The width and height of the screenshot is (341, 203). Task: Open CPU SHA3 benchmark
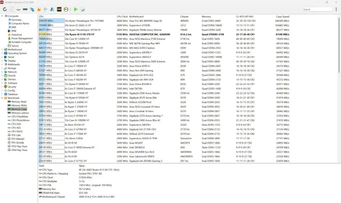[x=17, y=131]
